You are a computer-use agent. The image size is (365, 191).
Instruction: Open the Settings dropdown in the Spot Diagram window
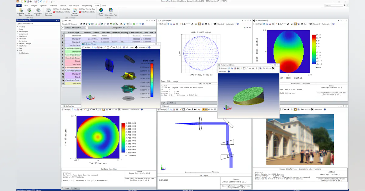(163, 24)
